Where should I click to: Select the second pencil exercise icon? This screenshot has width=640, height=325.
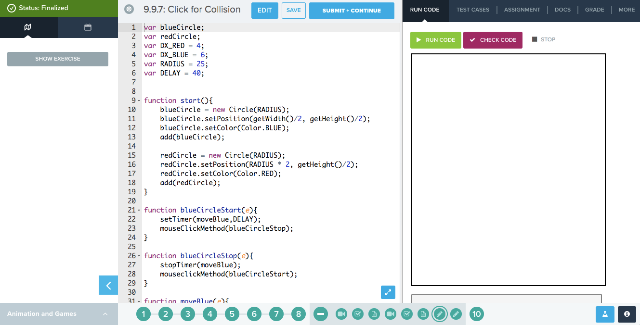click(456, 314)
